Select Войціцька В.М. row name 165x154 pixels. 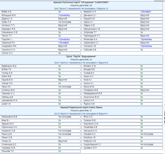[x=9, y=15]
